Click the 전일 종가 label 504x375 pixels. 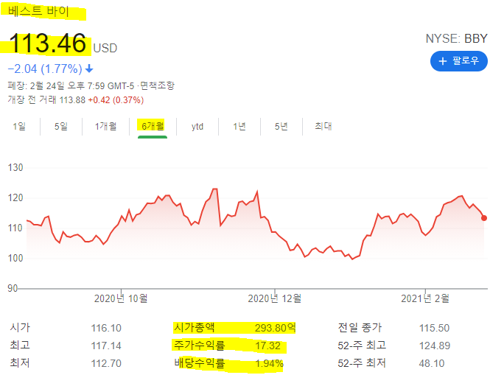click(360, 327)
